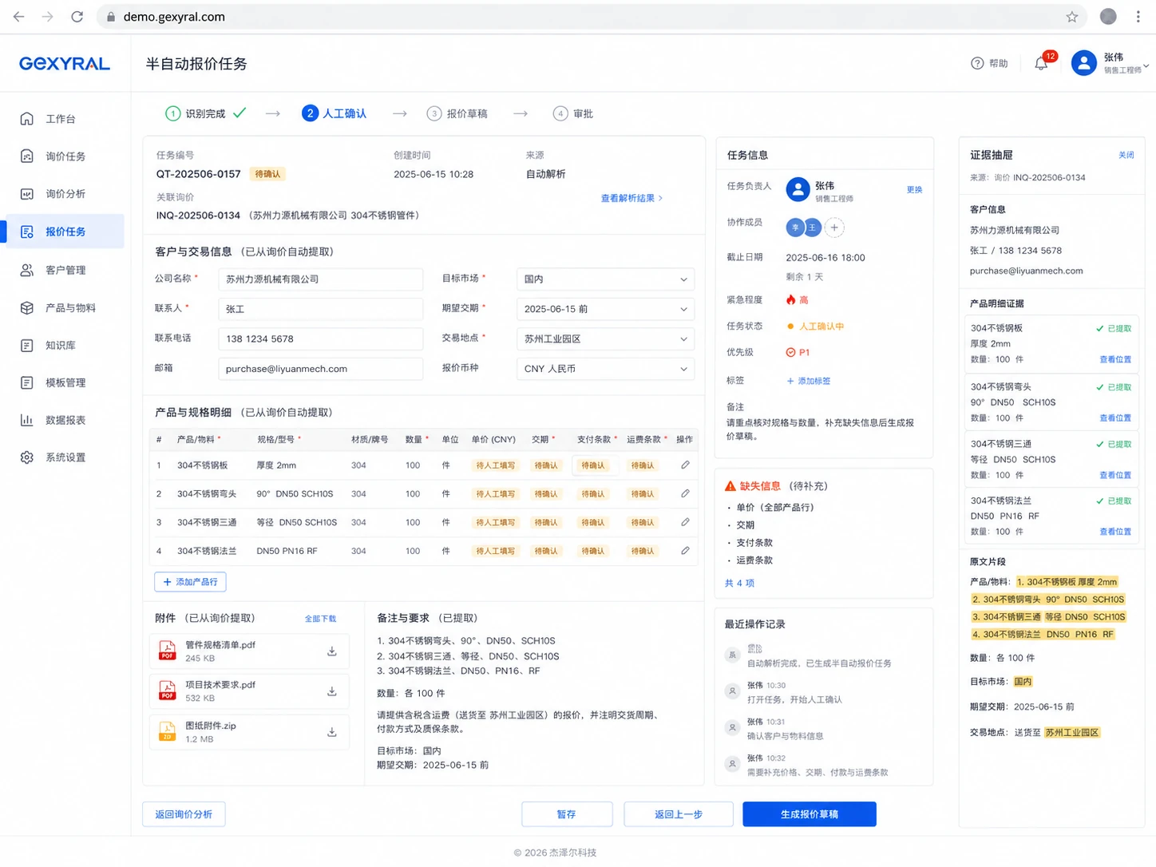The width and height of the screenshot is (1156, 867).
Task: Edit row 304不锈钢法兰 with pencil icon
Action: [x=685, y=551]
